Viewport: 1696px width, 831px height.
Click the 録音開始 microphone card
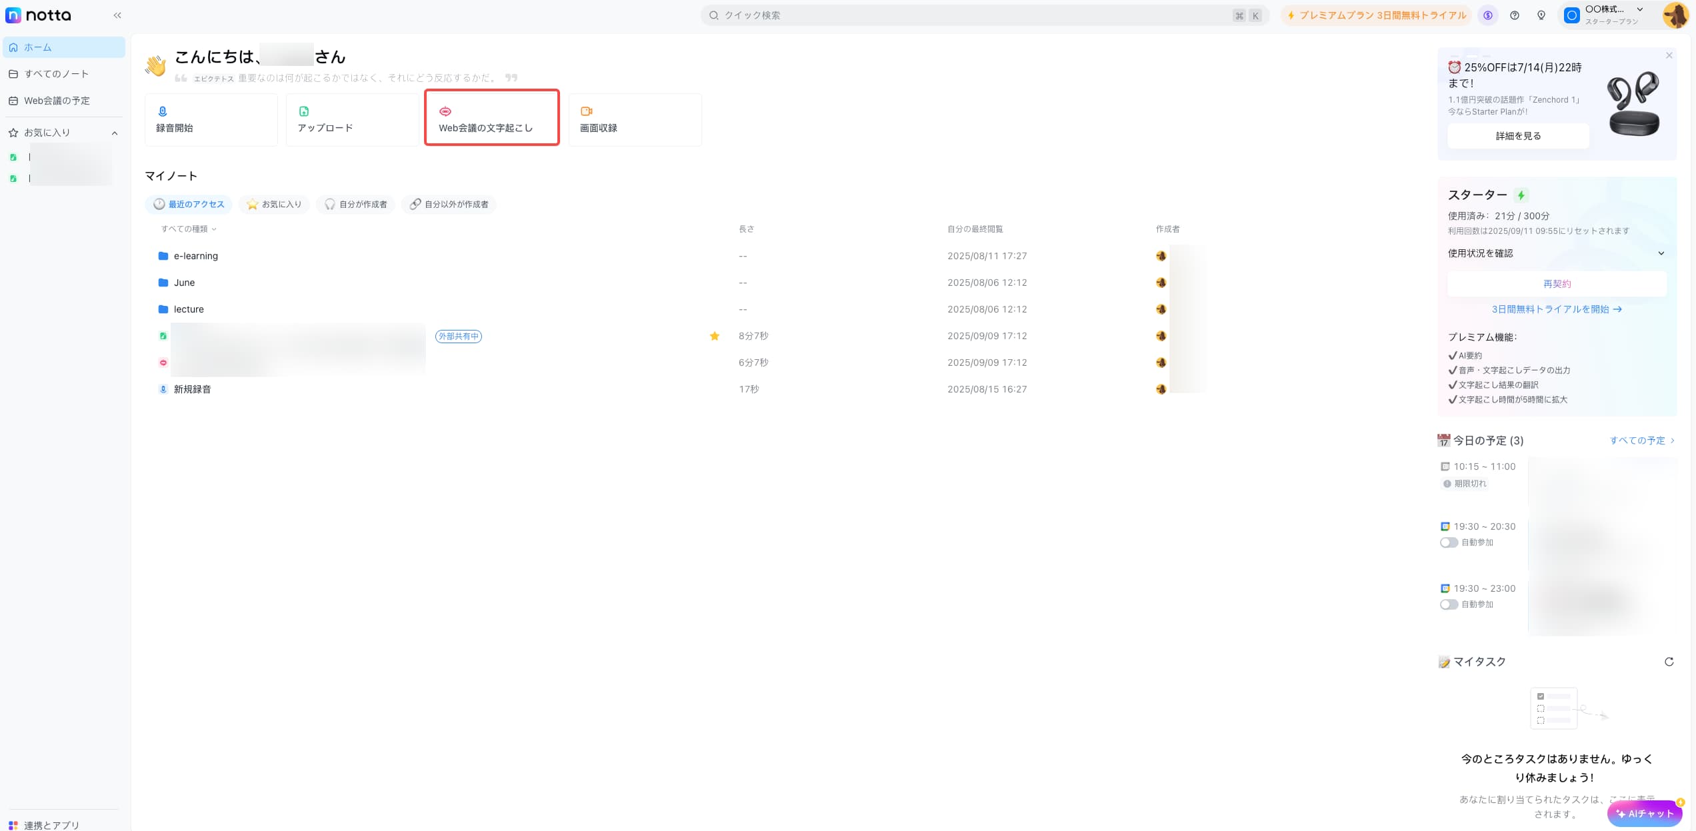[211, 120]
